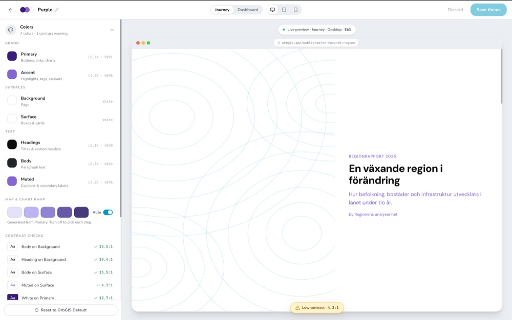Viewport: 512px width, 320px height.
Task: Open the Primary color swatch
Action: click(12, 56)
